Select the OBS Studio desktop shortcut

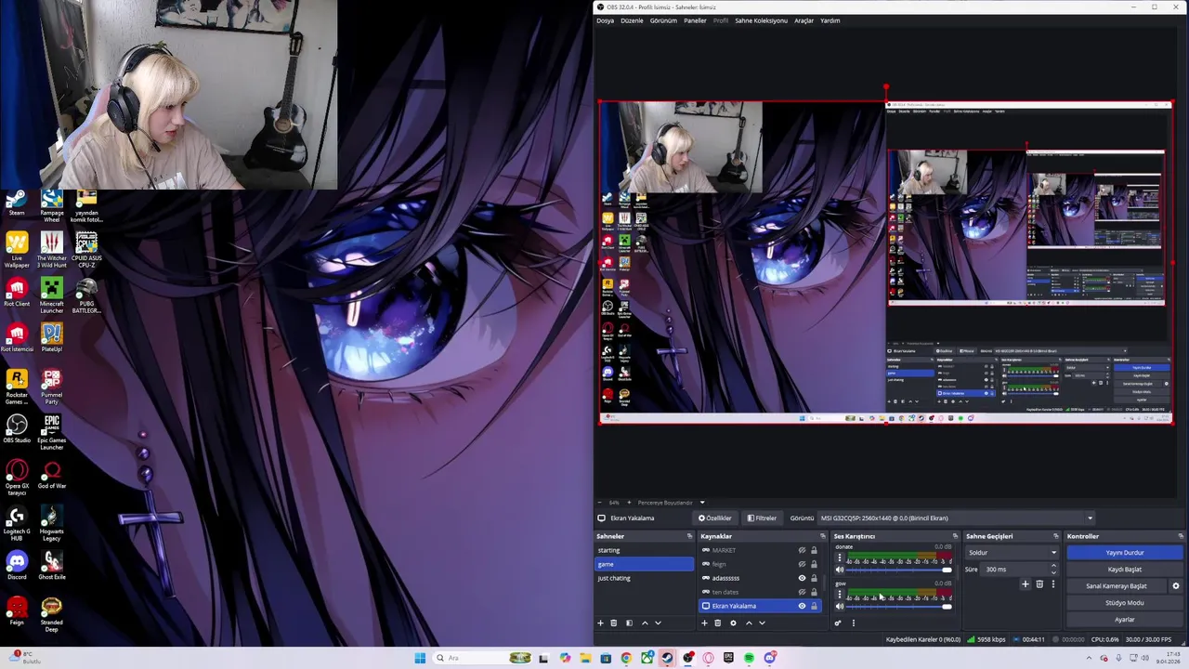17,429
